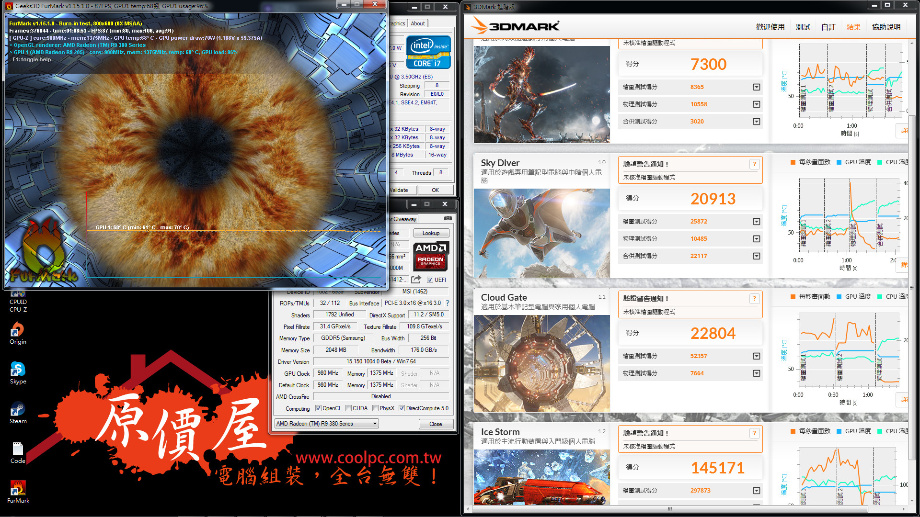
Task: Expand the Sky Diver 10485 physics score row
Action: coord(757,239)
